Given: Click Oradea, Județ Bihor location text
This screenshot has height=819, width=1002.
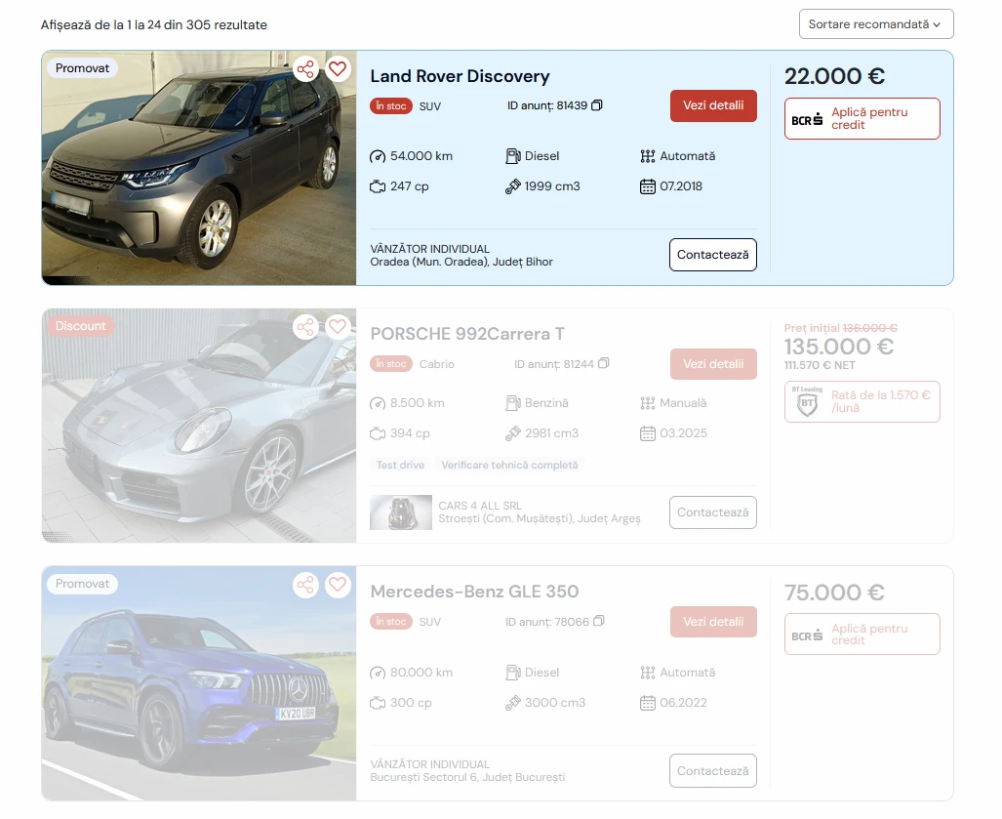Looking at the screenshot, I should coord(461,262).
